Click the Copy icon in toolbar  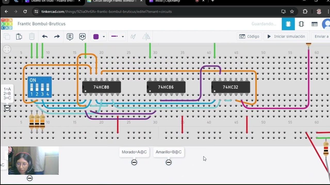pyautogui.click(x=7, y=36)
